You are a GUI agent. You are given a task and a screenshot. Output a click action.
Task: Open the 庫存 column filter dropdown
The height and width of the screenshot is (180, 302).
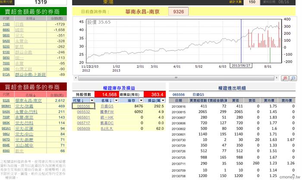point(141,100)
